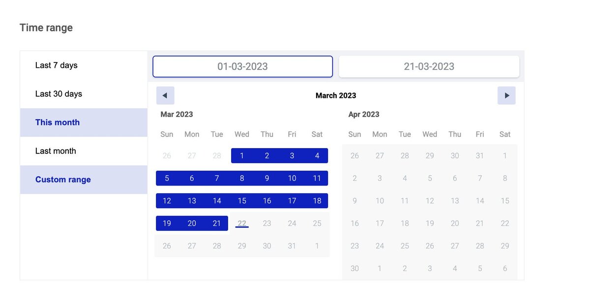Pick March 8 in the calendar
Image resolution: width=590 pixels, height=303 pixels.
pyautogui.click(x=242, y=179)
